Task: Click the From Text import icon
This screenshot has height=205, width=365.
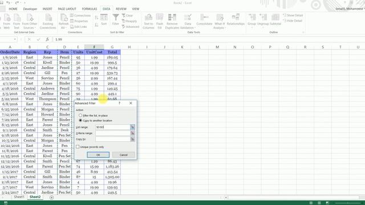Action: pyautogui.click(x=17, y=22)
